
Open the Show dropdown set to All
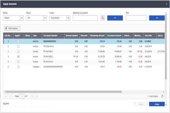tap(37, 18)
